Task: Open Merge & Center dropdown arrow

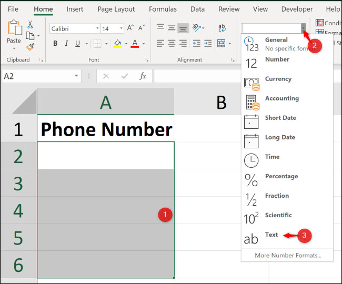Action: tap(230, 44)
